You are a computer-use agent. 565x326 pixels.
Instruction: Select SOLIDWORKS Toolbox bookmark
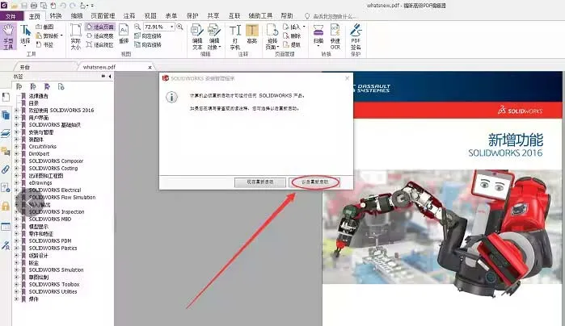click(54, 284)
